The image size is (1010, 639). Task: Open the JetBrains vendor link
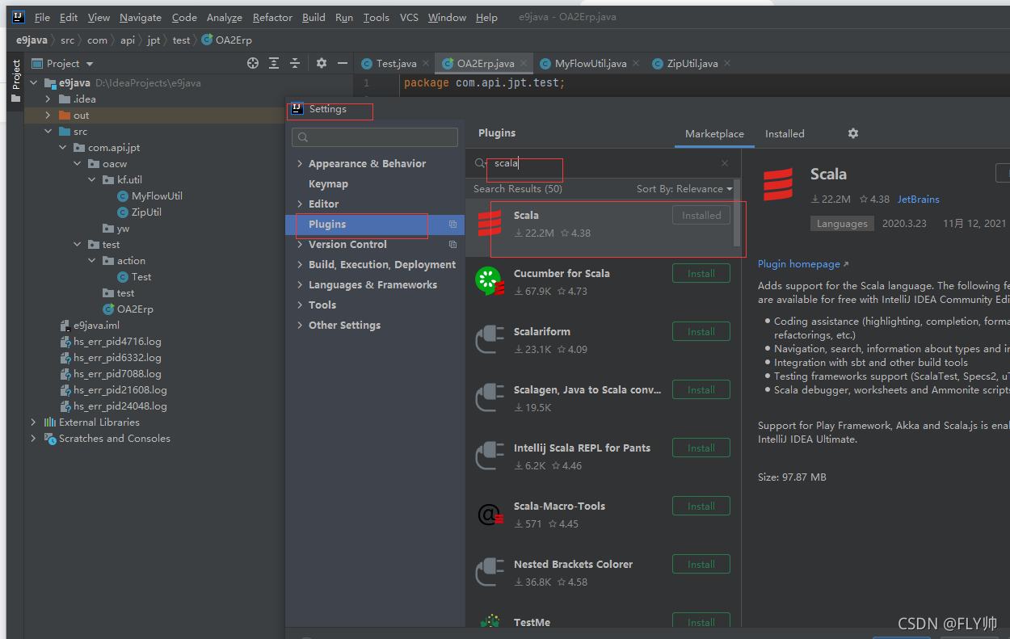coord(919,199)
